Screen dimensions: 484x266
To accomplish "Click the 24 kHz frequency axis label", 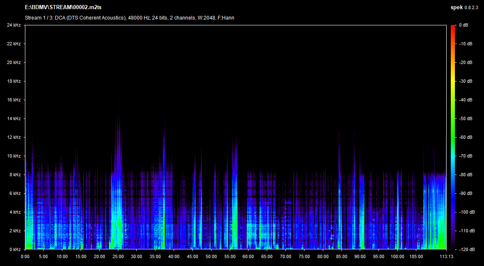I will pos(14,25).
